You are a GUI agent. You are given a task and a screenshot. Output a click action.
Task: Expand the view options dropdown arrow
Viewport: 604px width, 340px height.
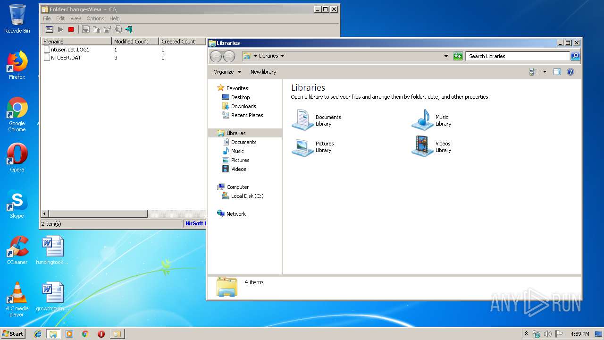545,72
